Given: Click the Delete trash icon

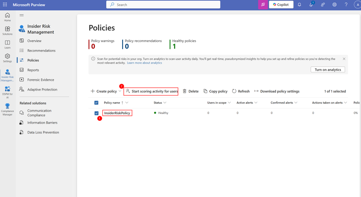Looking at the screenshot, I should [184, 91].
